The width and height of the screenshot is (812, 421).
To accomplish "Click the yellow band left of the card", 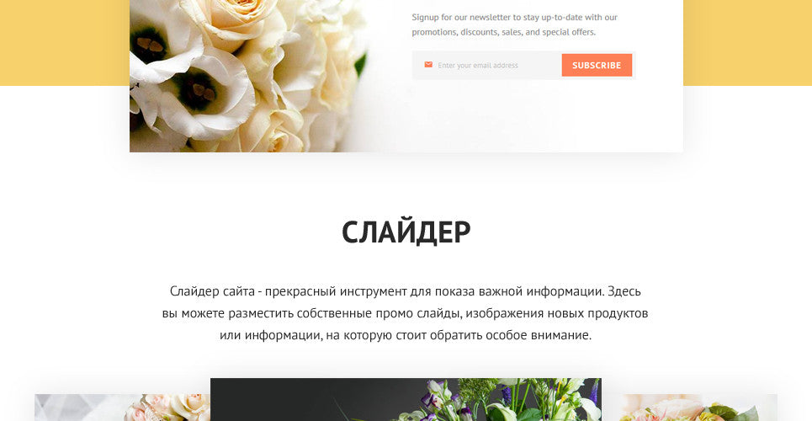I will click(65, 42).
